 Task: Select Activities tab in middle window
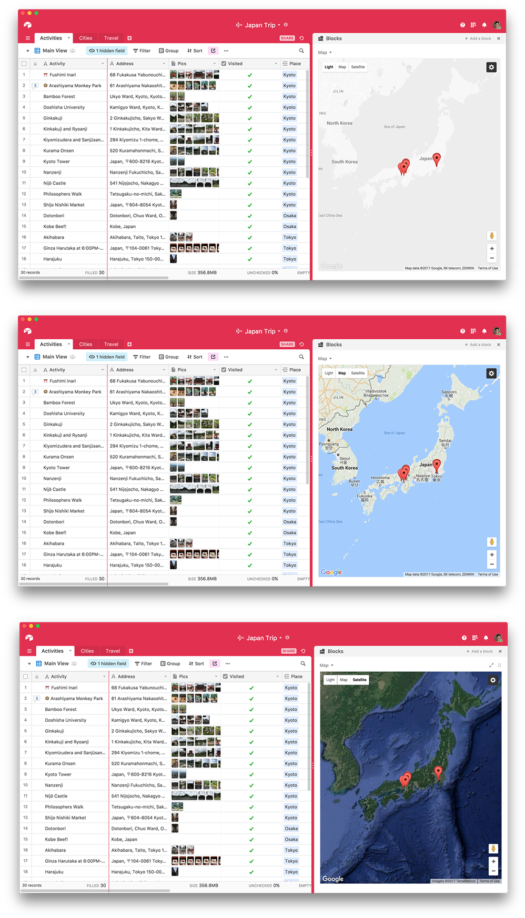[51, 344]
